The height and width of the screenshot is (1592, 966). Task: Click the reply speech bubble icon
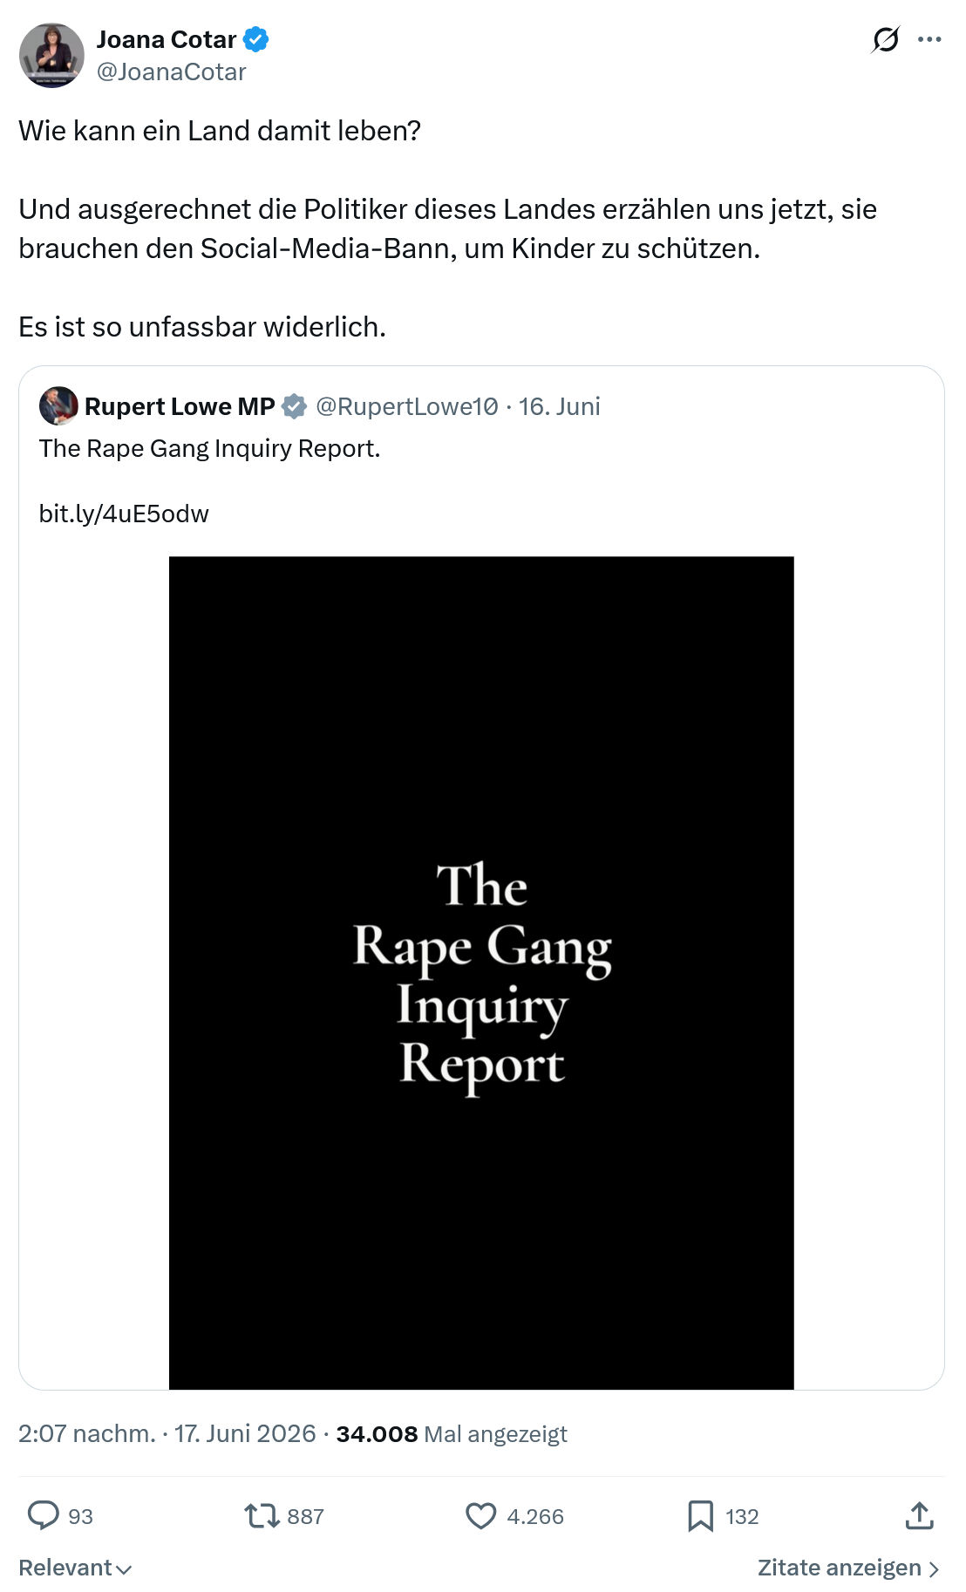tap(43, 1515)
